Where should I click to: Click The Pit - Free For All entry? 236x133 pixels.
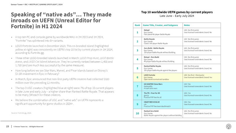[x=152, y=93]
